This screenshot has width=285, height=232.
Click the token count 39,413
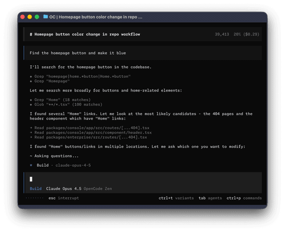(222, 34)
